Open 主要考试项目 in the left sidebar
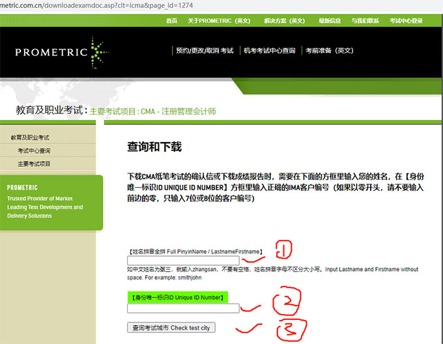 pos(34,164)
